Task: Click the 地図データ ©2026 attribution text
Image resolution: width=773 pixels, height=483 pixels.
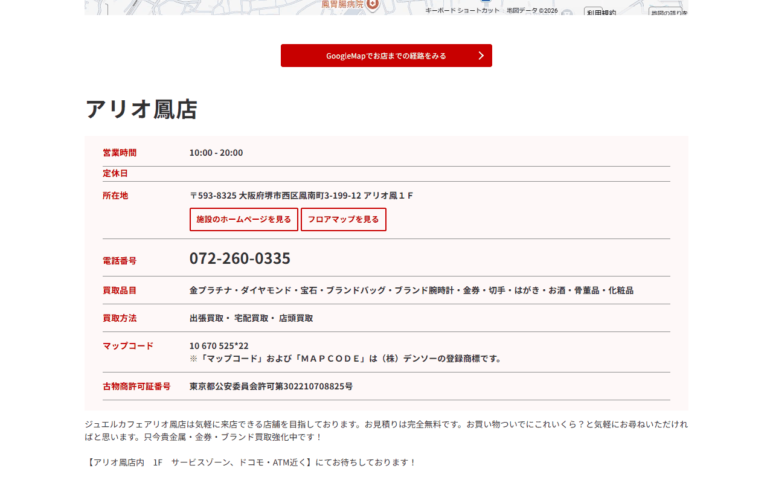Action: coord(532,10)
